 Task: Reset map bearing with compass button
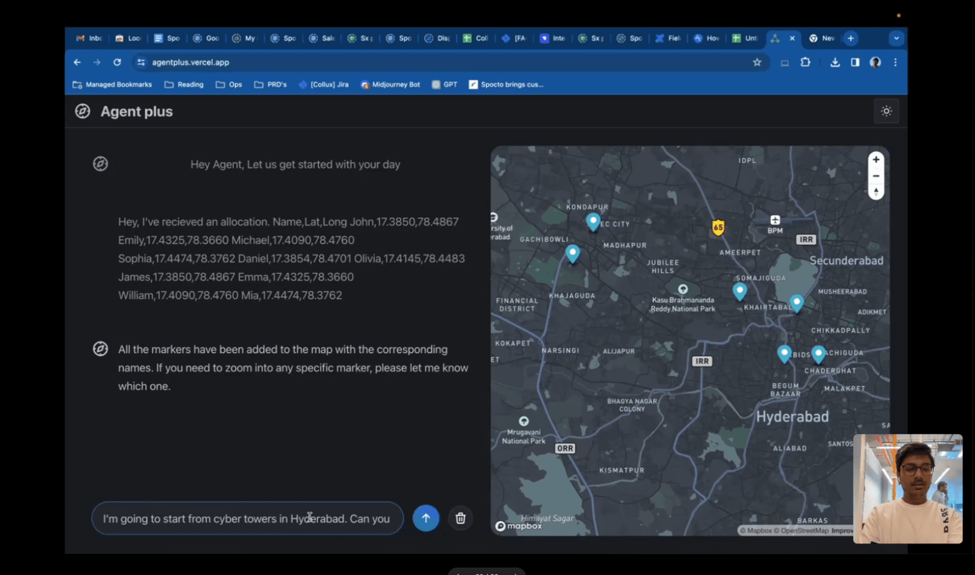coord(876,192)
